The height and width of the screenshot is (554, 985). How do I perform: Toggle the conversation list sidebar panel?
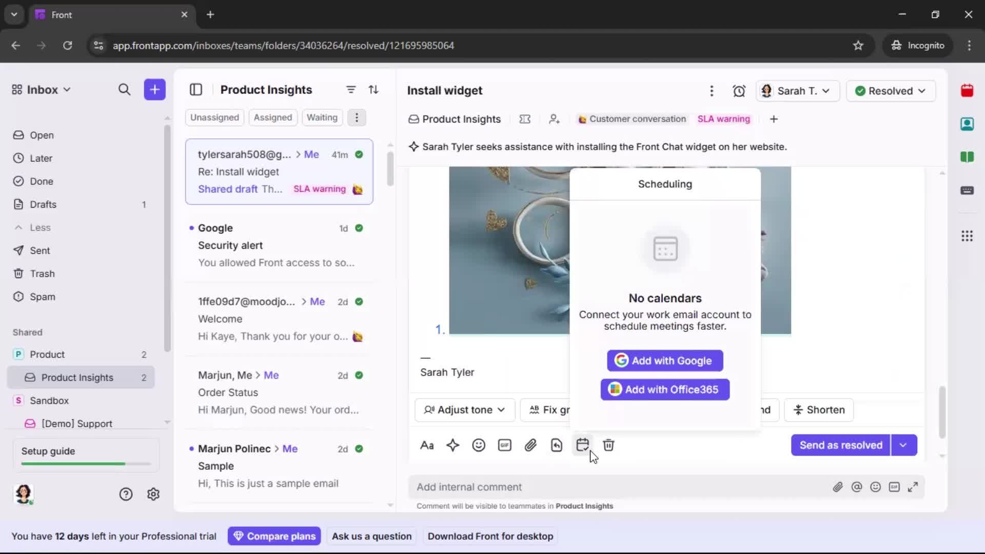pyautogui.click(x=196, y=89)
